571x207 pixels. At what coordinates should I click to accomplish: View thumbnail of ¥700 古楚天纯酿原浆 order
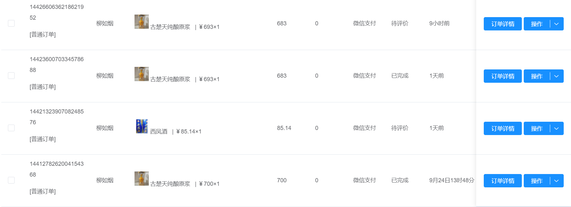pyautogui.click(x=141, y=178)
